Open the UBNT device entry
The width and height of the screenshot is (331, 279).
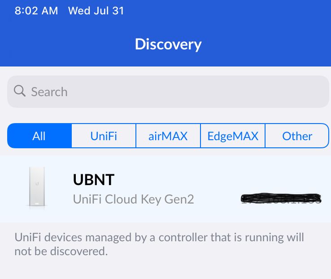click(x=94, y=180)
